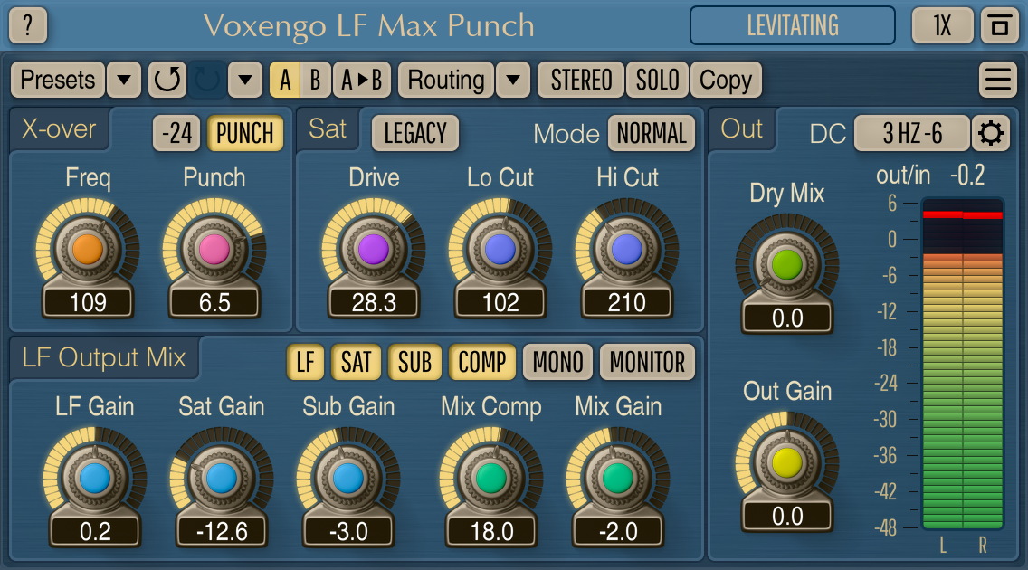Screen dimensions: 1028x570
Task: Enable the MONITOR switch
Action: point(647,362)
